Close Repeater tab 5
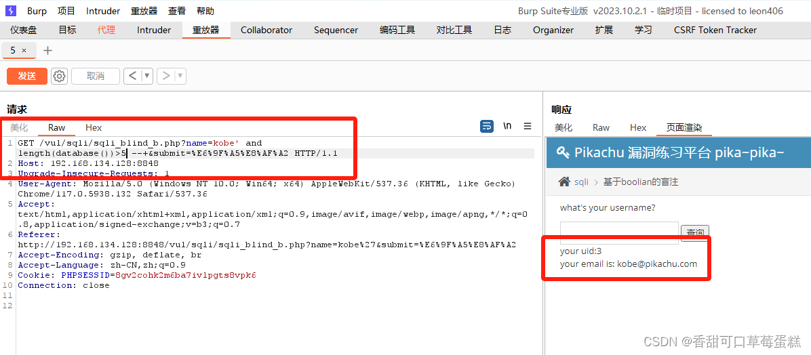 [24, 51]
